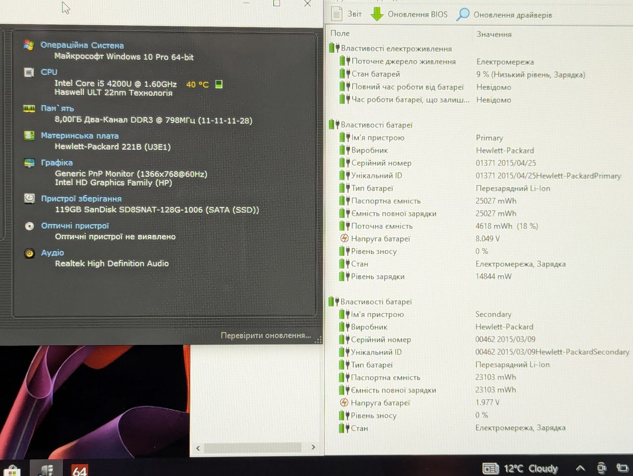
Task: Open the AIDA64 icon on the taskbar
Action: (x=79, y=469)
